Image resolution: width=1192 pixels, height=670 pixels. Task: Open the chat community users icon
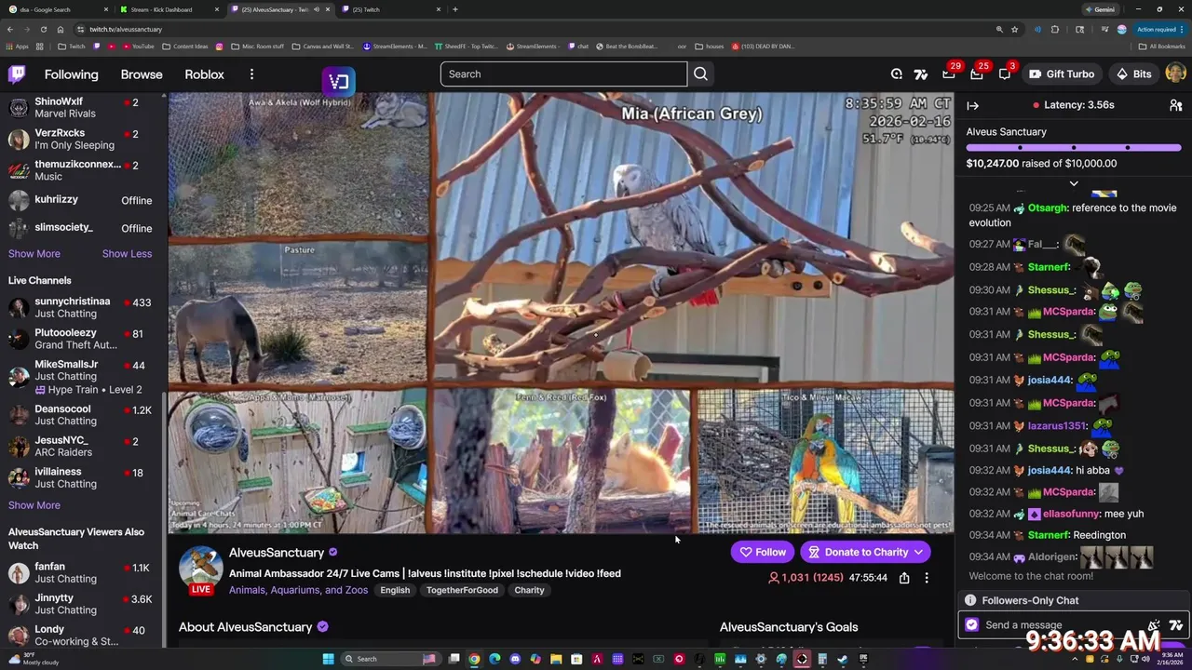(1175, 105)
